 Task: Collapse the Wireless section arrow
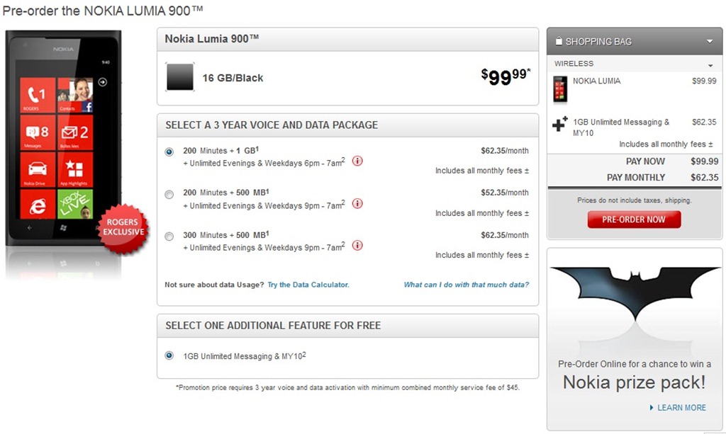pyautogui.click(x=710, y=65)
